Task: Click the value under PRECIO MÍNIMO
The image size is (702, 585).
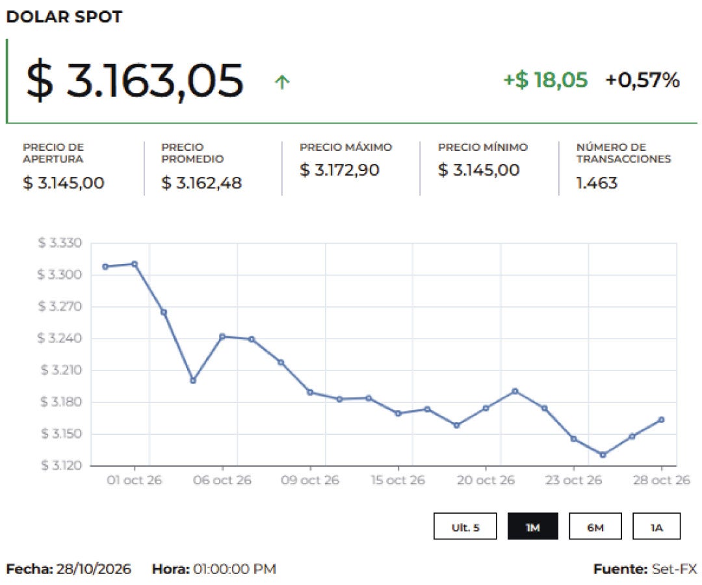Action: pyautogui.click(x=478, y=170)
